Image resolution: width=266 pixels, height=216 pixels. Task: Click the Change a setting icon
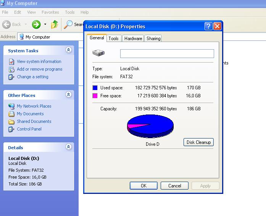pyautogui.click(x=11, y=77)
